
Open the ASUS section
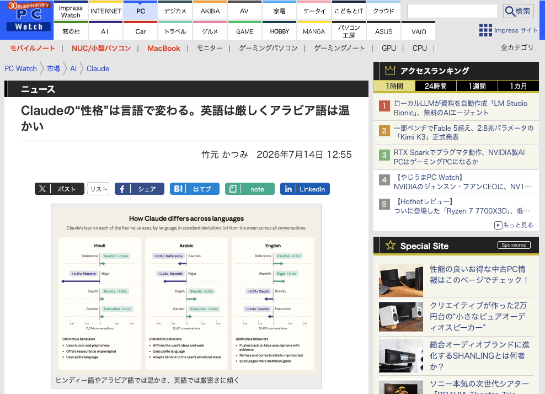pyautogui.click(x=383, y=31)
